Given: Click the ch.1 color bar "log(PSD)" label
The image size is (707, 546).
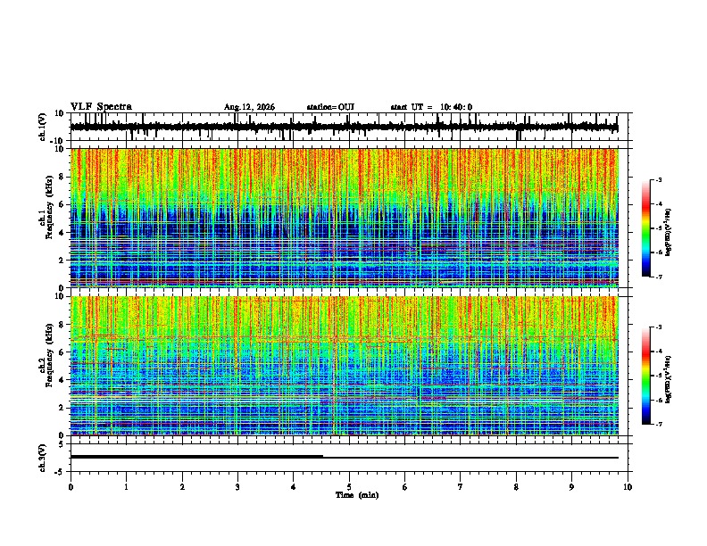Looking at the screenshot, I should 668,233.
